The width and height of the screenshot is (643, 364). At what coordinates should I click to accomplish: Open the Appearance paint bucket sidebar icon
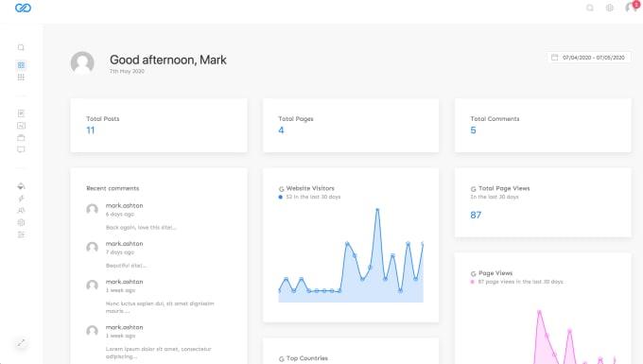pos(21,186)
